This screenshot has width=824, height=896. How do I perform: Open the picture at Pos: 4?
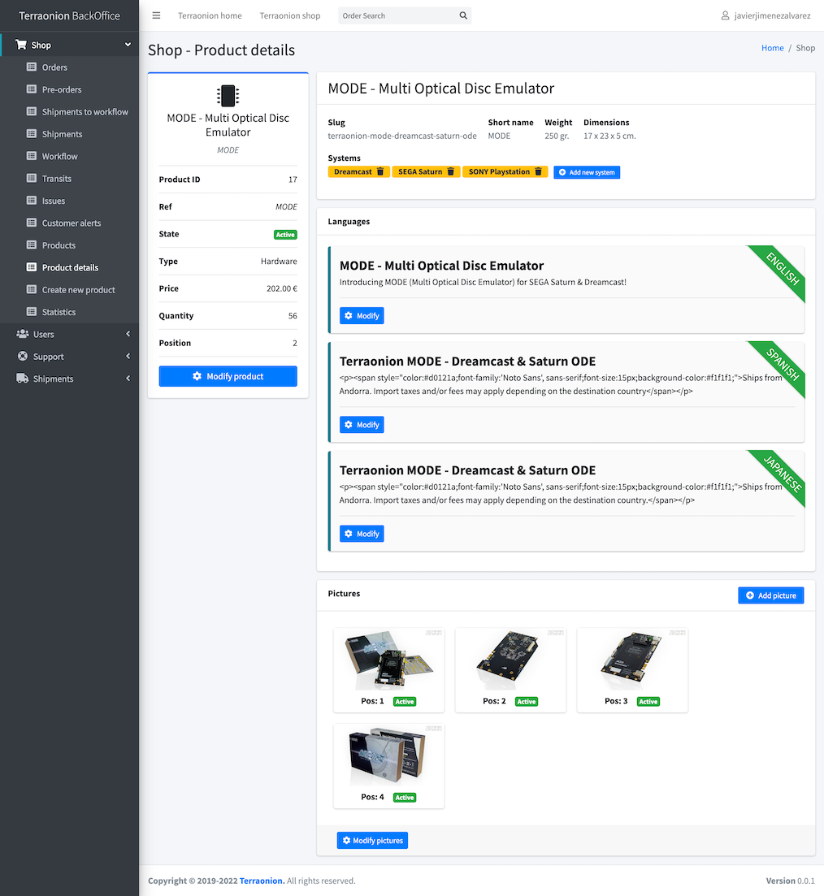click(389, 756)
